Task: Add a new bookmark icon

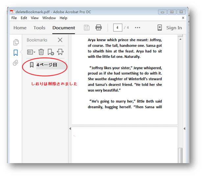Action: coord(51,52)
